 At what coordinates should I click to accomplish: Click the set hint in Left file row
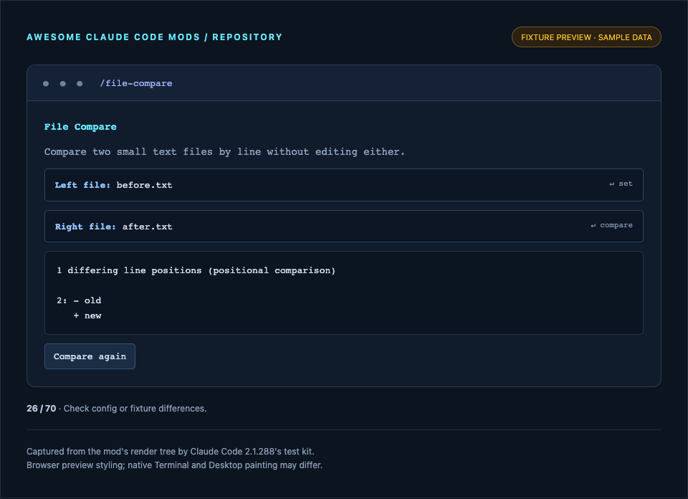pyautogui.click(x=621, y=184)
